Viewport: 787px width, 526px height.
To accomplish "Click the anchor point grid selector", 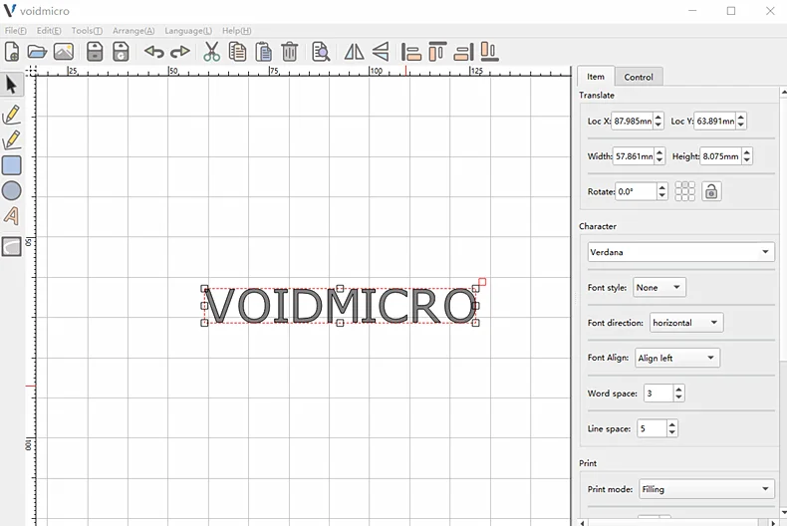I will (x=685, y=191).
